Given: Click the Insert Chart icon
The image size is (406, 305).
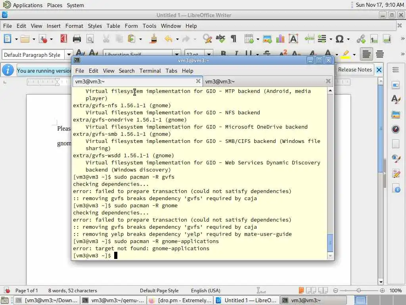Looking at the screenshot, I should pos(280,39).
